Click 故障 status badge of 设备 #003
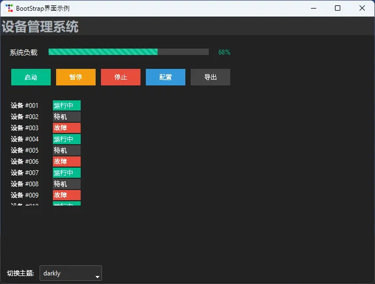 [x=66, y=128]
